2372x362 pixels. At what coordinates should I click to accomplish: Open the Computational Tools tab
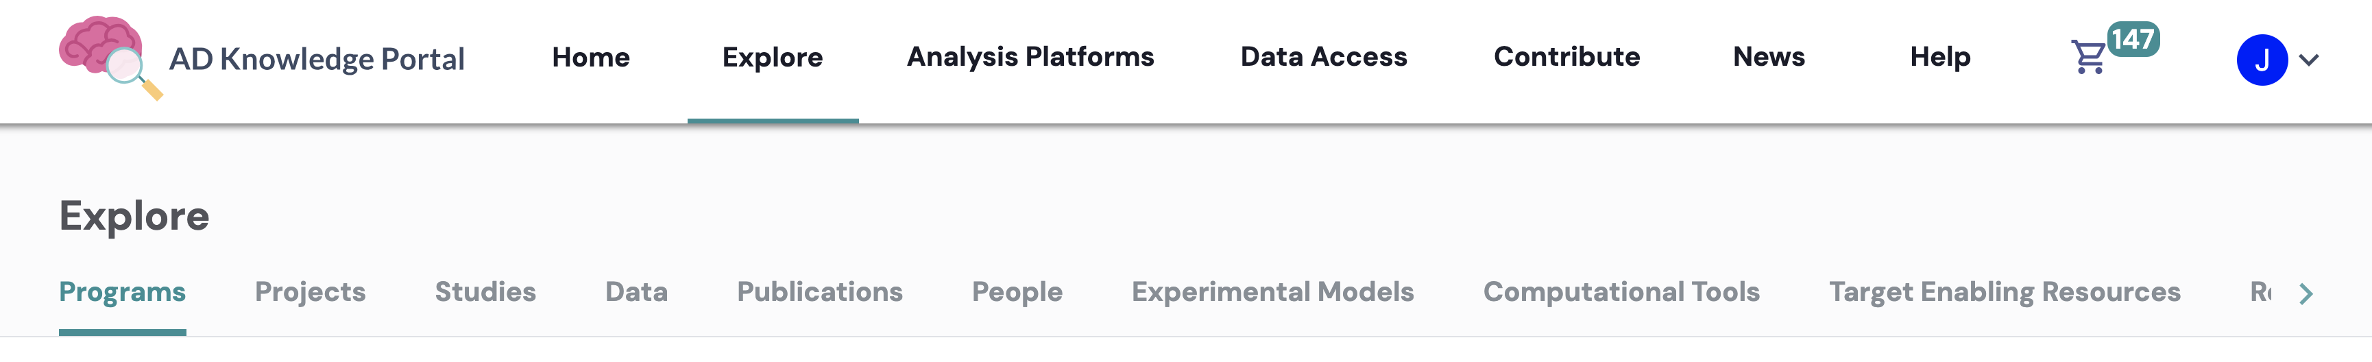1621,292
